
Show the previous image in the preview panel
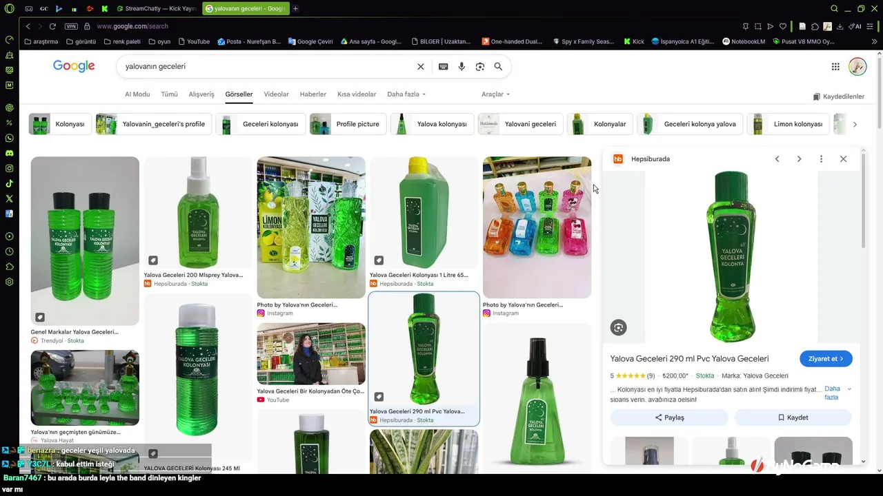coord(777,159)
